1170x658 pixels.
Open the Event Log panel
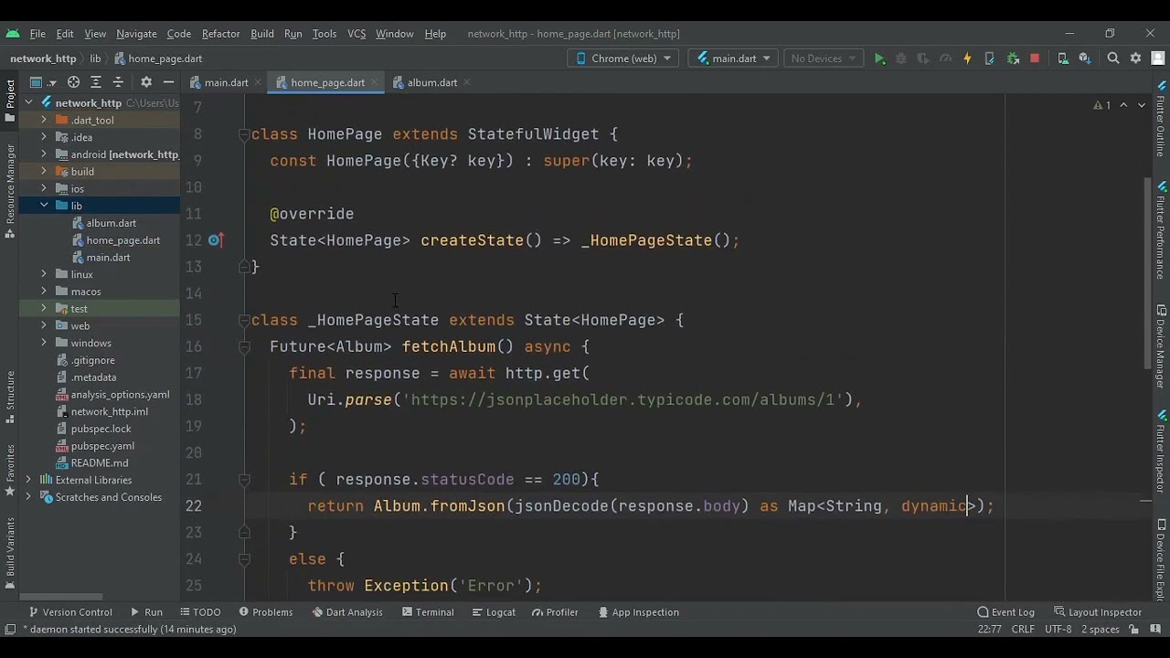1005,612
